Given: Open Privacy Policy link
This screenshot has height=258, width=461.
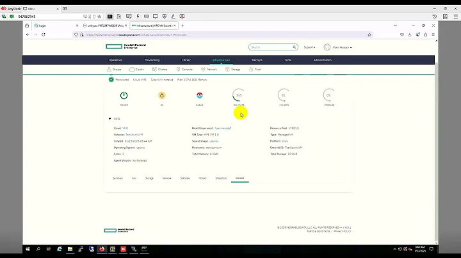Looking at the screenshot, I should [x=342, y=231].
